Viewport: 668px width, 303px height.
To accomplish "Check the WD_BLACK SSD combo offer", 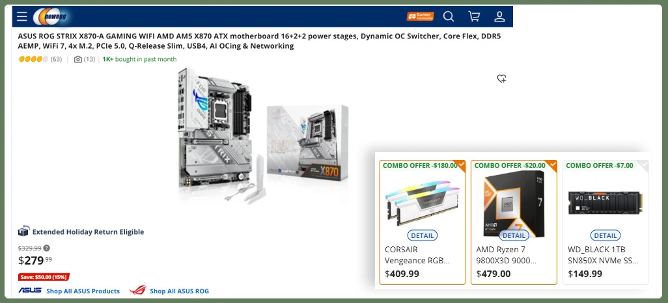I will (644, 165).
